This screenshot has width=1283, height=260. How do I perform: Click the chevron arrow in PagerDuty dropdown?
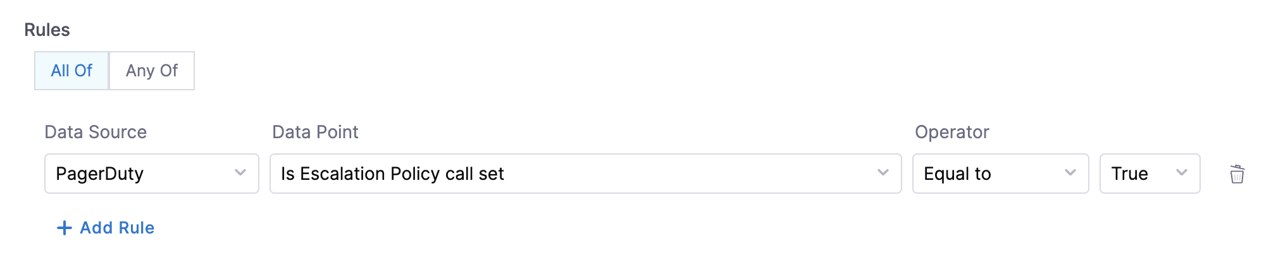point(240,173)
